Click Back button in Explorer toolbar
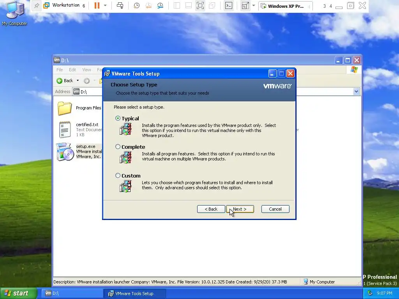399x299 pixels. [x=65, y=81]
